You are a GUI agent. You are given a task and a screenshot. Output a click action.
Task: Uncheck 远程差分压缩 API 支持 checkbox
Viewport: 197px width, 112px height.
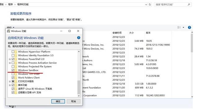coord(13,93)
